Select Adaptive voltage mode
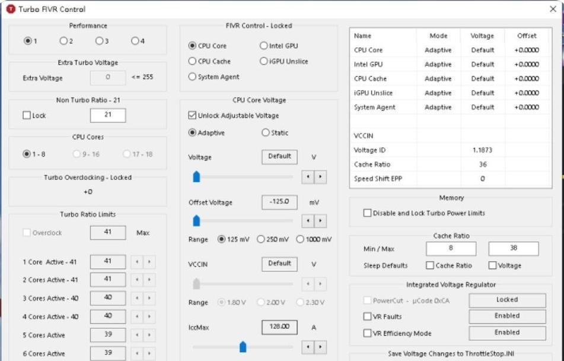This screenshot has width=564, height=361. (x=192, y=132)
